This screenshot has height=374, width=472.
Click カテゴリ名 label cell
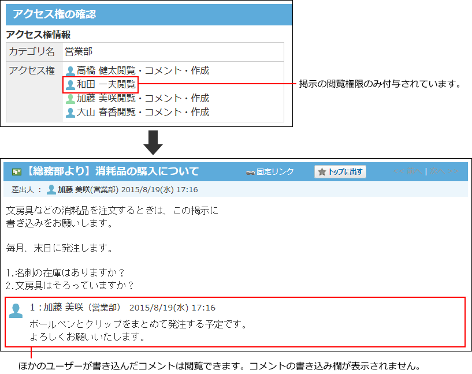tap(34, 52)
